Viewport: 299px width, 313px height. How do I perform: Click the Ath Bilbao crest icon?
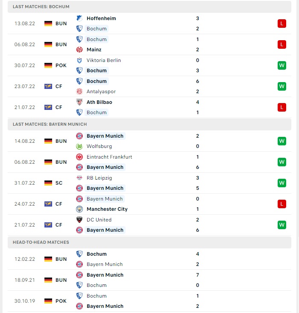tap(79, 102)
